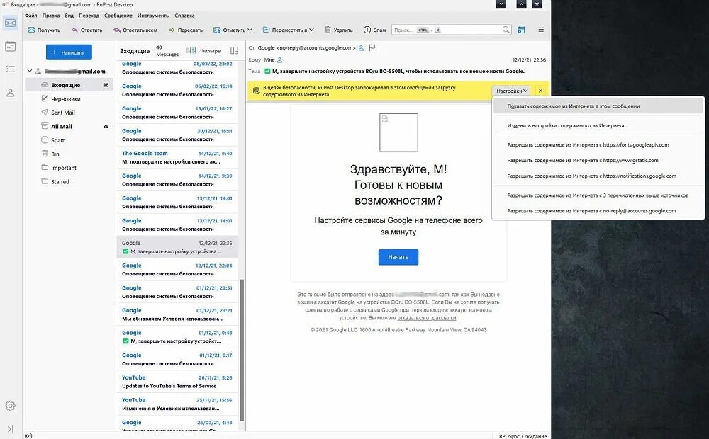The width and height of the screenshot is (709, 439).
Task: Open hamburger application menu
Action: point(541,30)
